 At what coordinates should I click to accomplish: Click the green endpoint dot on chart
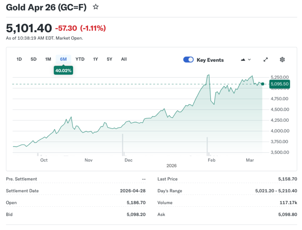[262, 84]
